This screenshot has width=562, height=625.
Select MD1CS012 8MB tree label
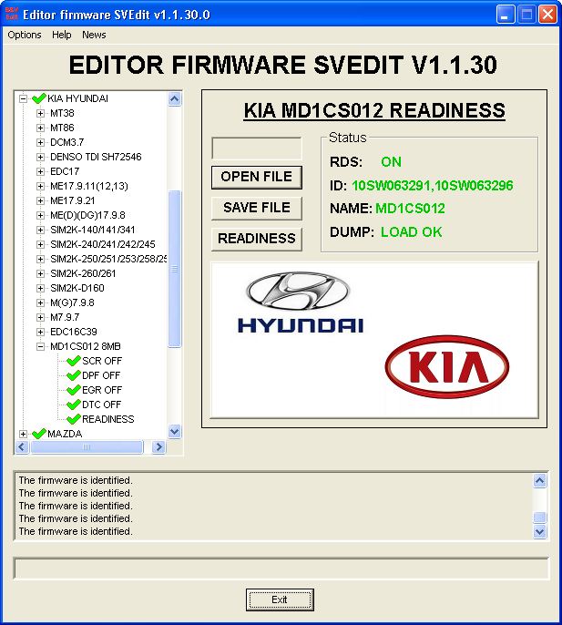[86, 346]
